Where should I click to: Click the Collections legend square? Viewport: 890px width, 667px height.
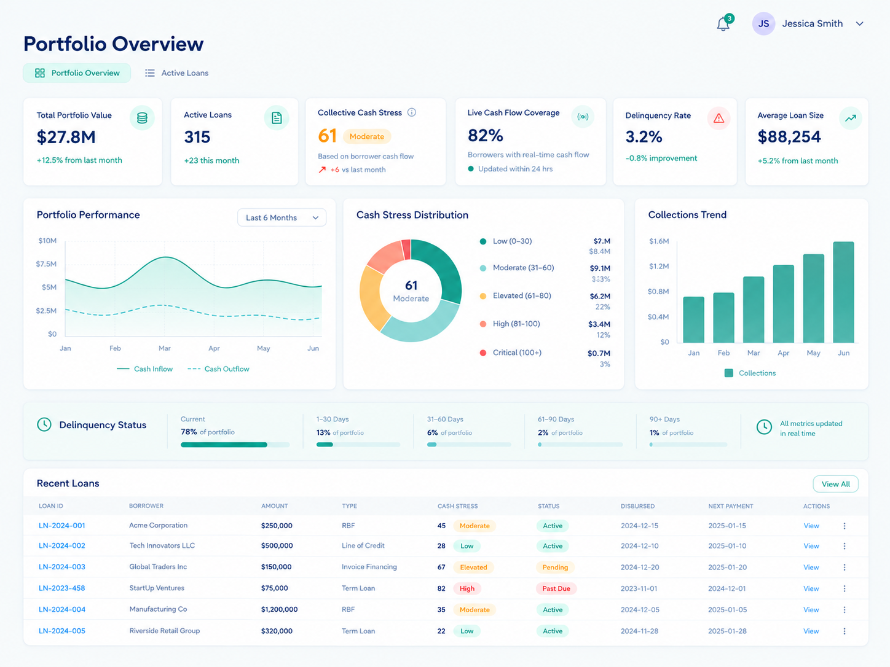tap(729, 373)
